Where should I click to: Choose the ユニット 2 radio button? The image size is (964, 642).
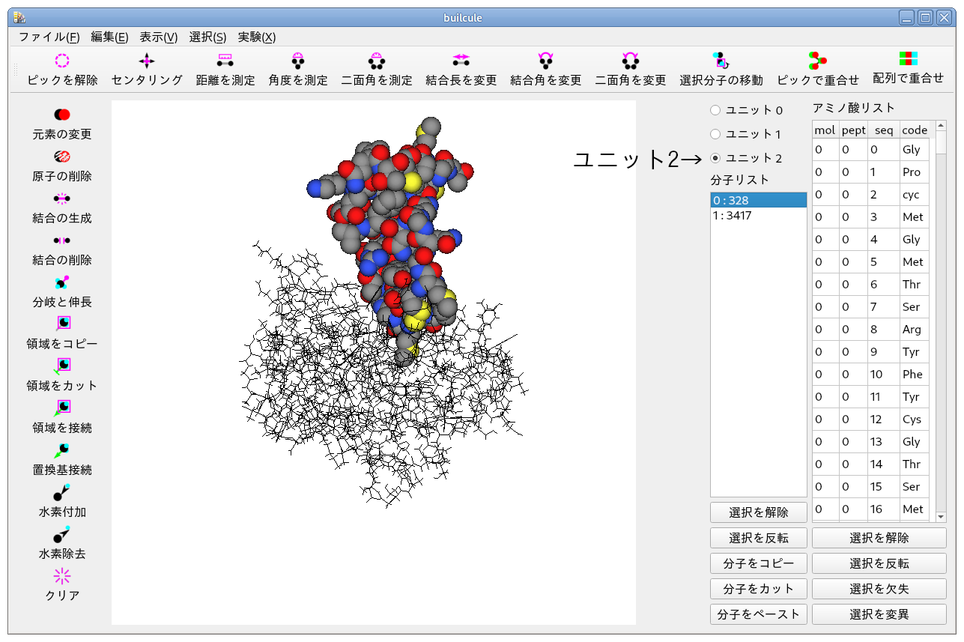coord(715,158)
